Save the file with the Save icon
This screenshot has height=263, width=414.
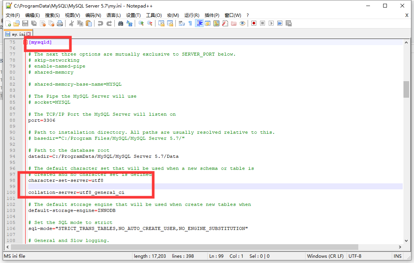[x=25, y=23]
